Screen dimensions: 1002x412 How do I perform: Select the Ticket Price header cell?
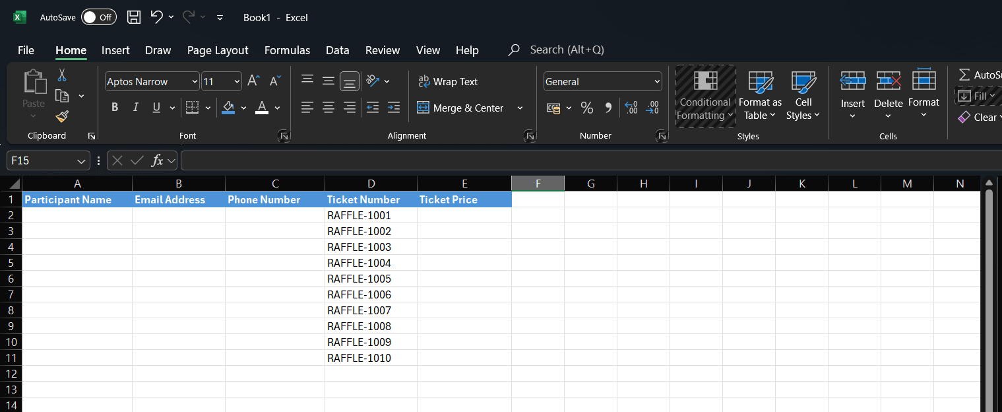(x=464, y=199)
